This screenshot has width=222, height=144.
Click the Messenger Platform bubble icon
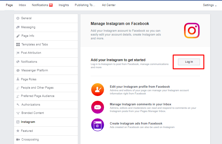(18, 70)
